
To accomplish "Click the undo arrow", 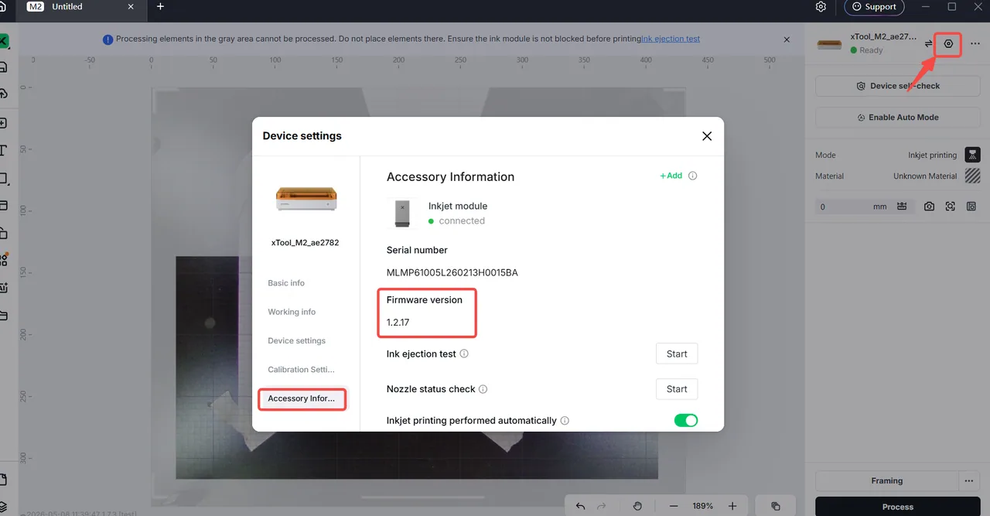I will [x=581, y=506].
